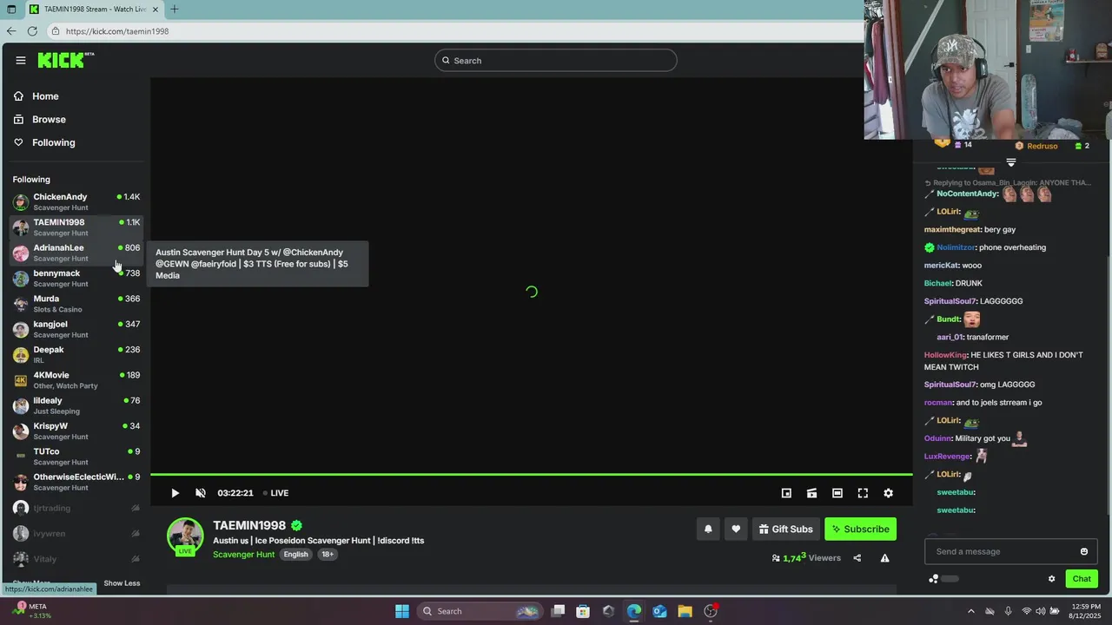The image size is (1112, 625).
Task: Click taskbar Search box
Action: click(x=478, y=611)
